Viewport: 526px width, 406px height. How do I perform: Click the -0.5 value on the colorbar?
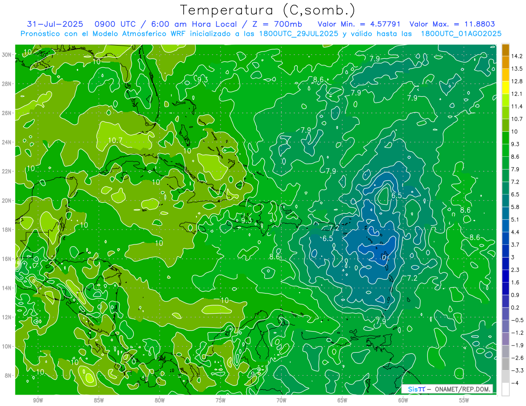tap(517, 320)
